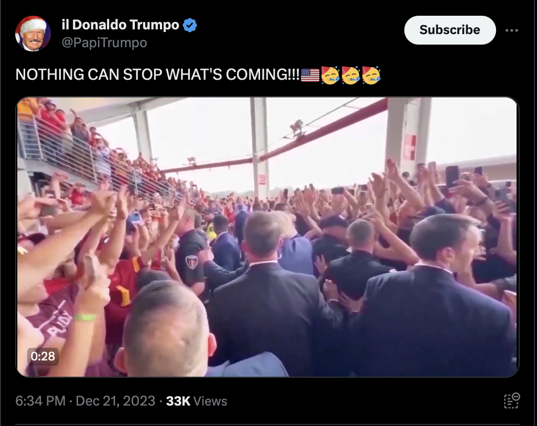
Task: Click the Santa-hat profile avatar
Action: [x=33, y=34]
